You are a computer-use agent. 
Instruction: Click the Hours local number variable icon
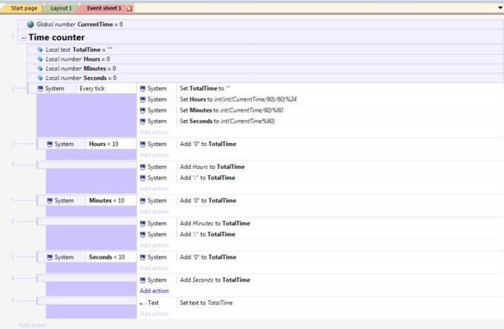[x=40, y=59]
